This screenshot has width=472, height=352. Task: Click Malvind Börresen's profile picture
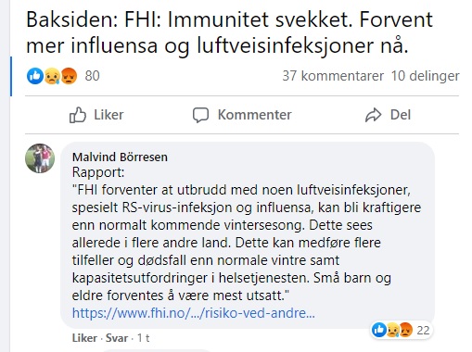pos(40,158)
